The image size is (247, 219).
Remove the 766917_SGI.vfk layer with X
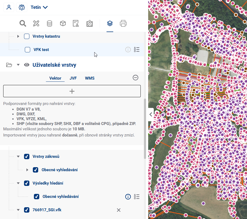coord(119,210)
